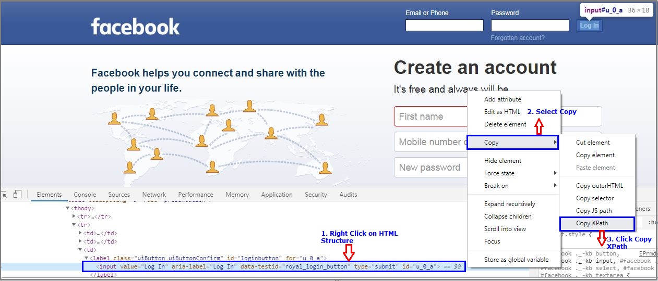This screenshot has height=281, width=658.
Task: Expand the second collapsed td node
Action: tap(80, 241)
